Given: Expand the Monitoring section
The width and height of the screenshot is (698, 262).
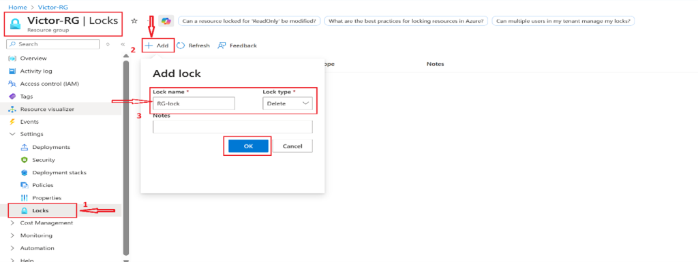Looking at the screenshot, I should 12,235.
